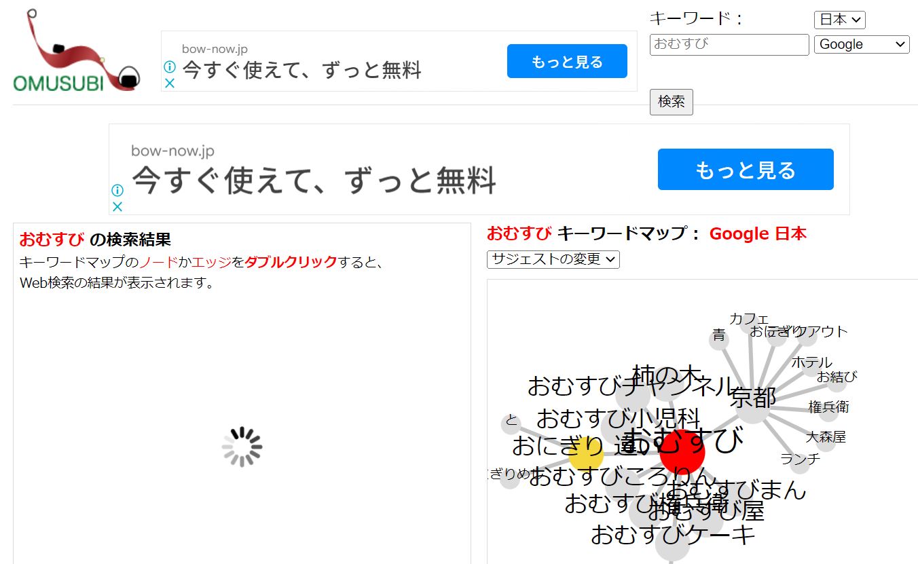The width and height of the screenshot is (918, 564).
Task: Click もっと見る button in large banner
Action: pyautogui.click(x=746, y=170)
